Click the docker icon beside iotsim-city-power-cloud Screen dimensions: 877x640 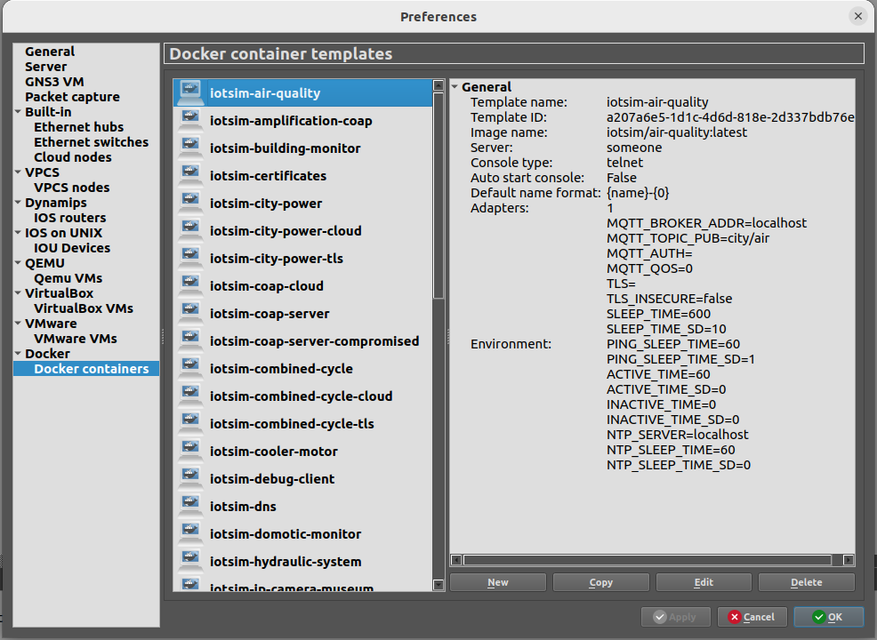tap(190, 230)
